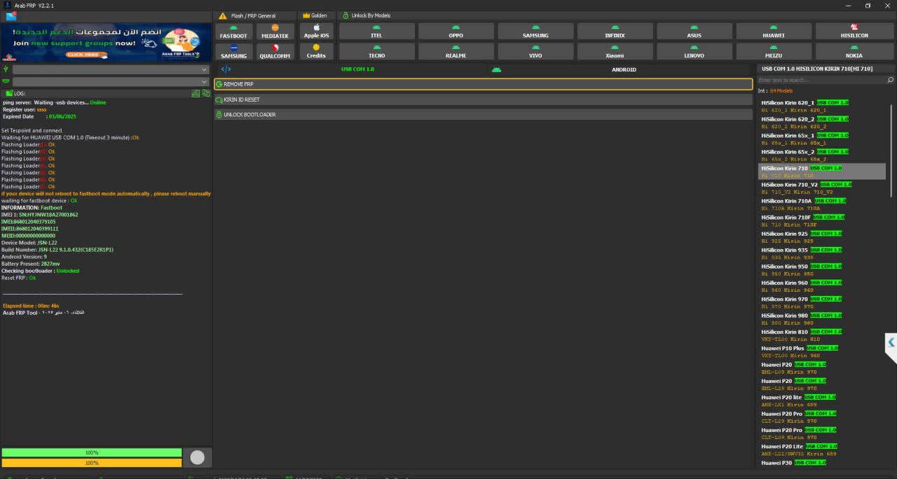Choose the QUALCOMM chipset button
Screen dimensions: 897x479
[x=275, y=52]
